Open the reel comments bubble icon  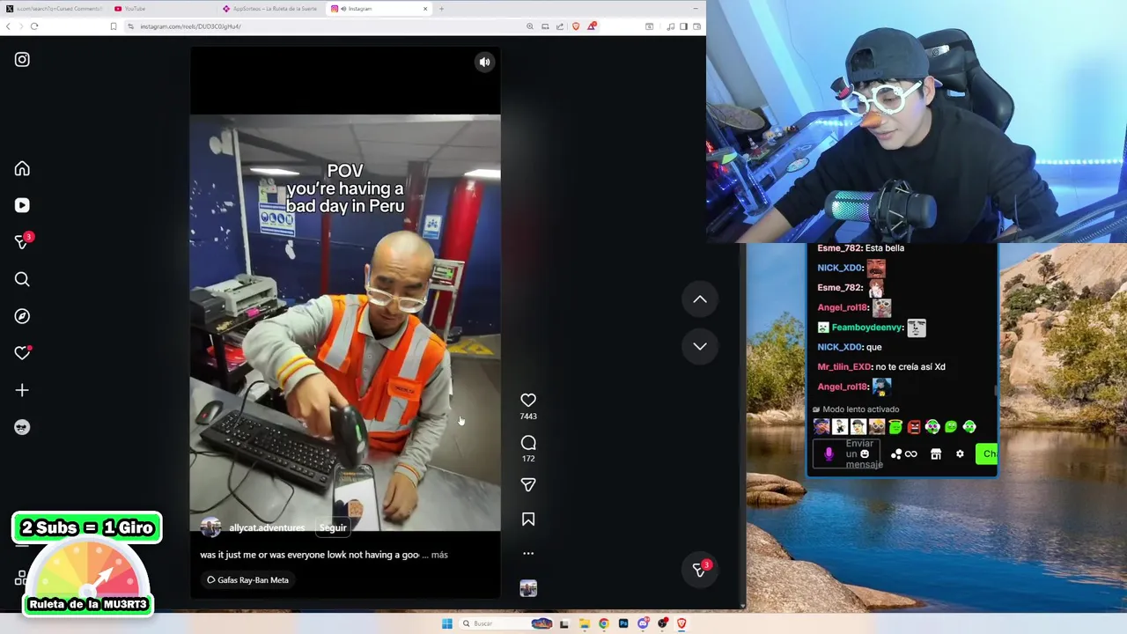tap(528, 443)
